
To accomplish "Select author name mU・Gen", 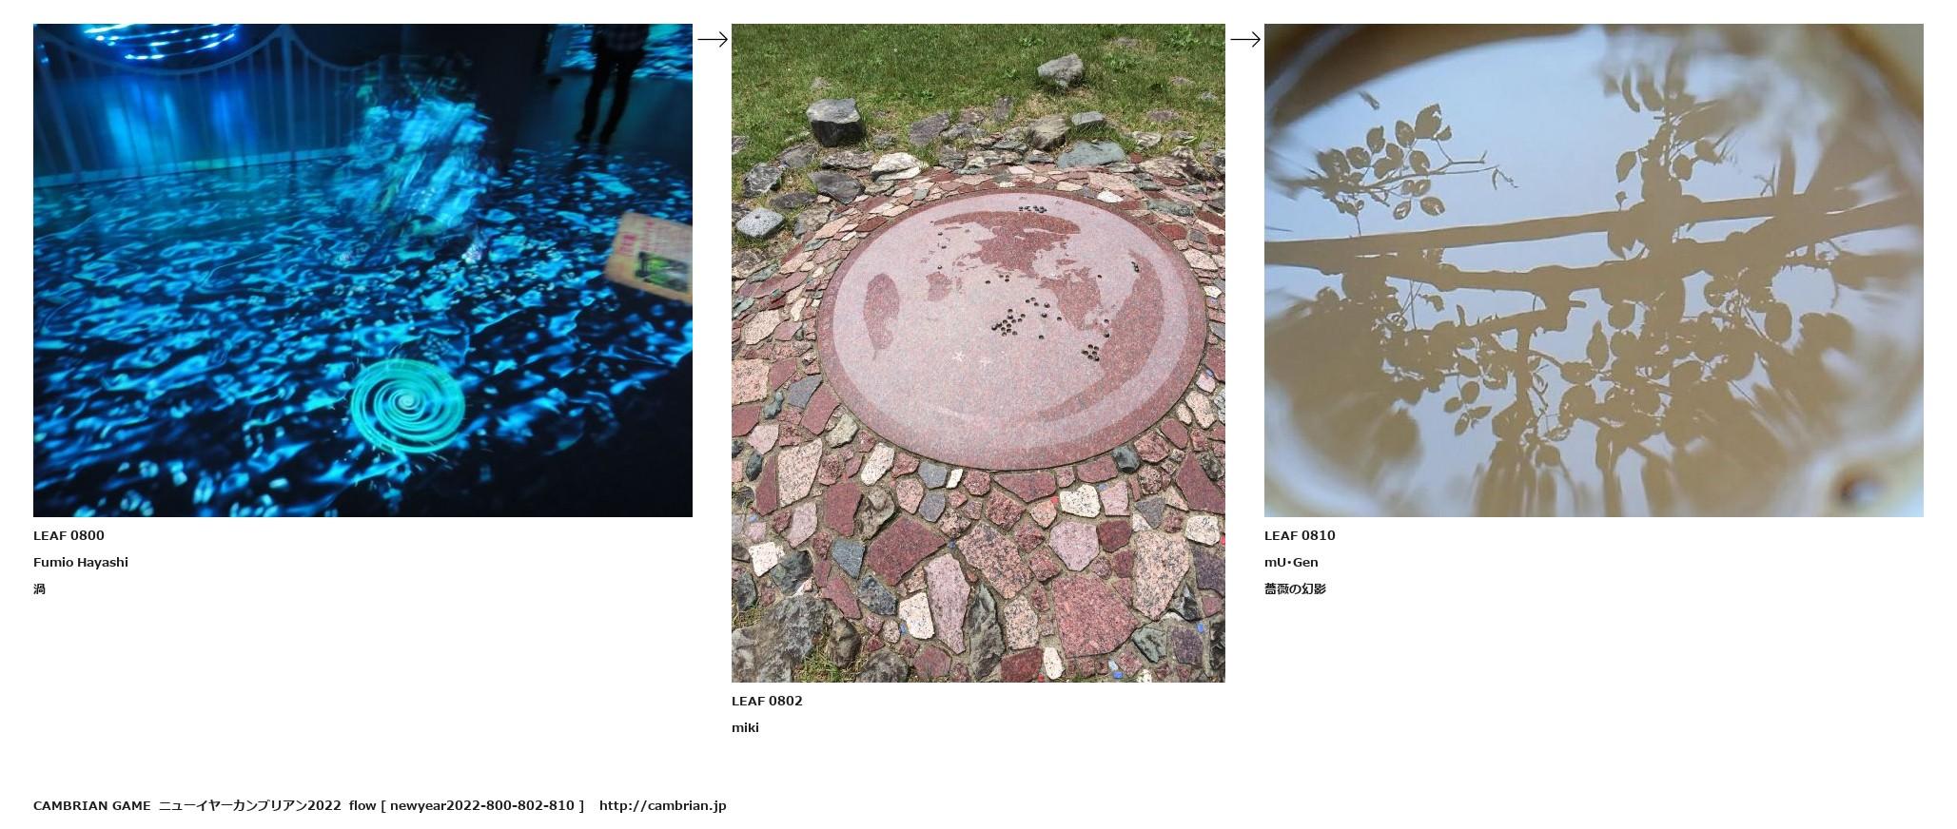I will click(1291, 562).
